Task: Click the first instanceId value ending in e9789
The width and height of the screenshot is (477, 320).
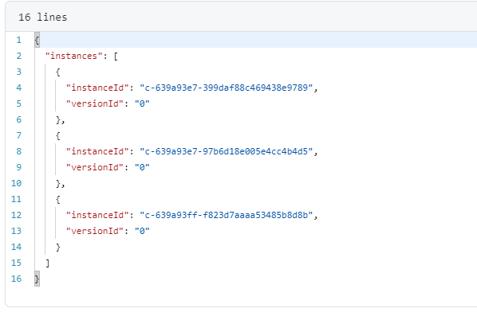Action: (x=226, y=88)
